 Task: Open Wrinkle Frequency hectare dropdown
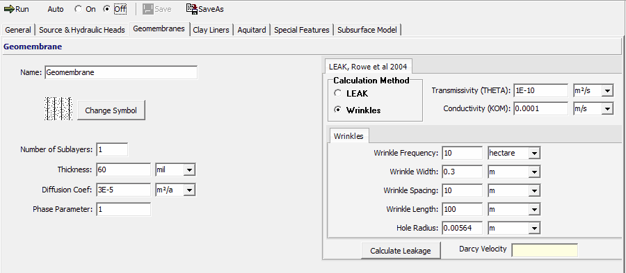click(x=514, y=153)
